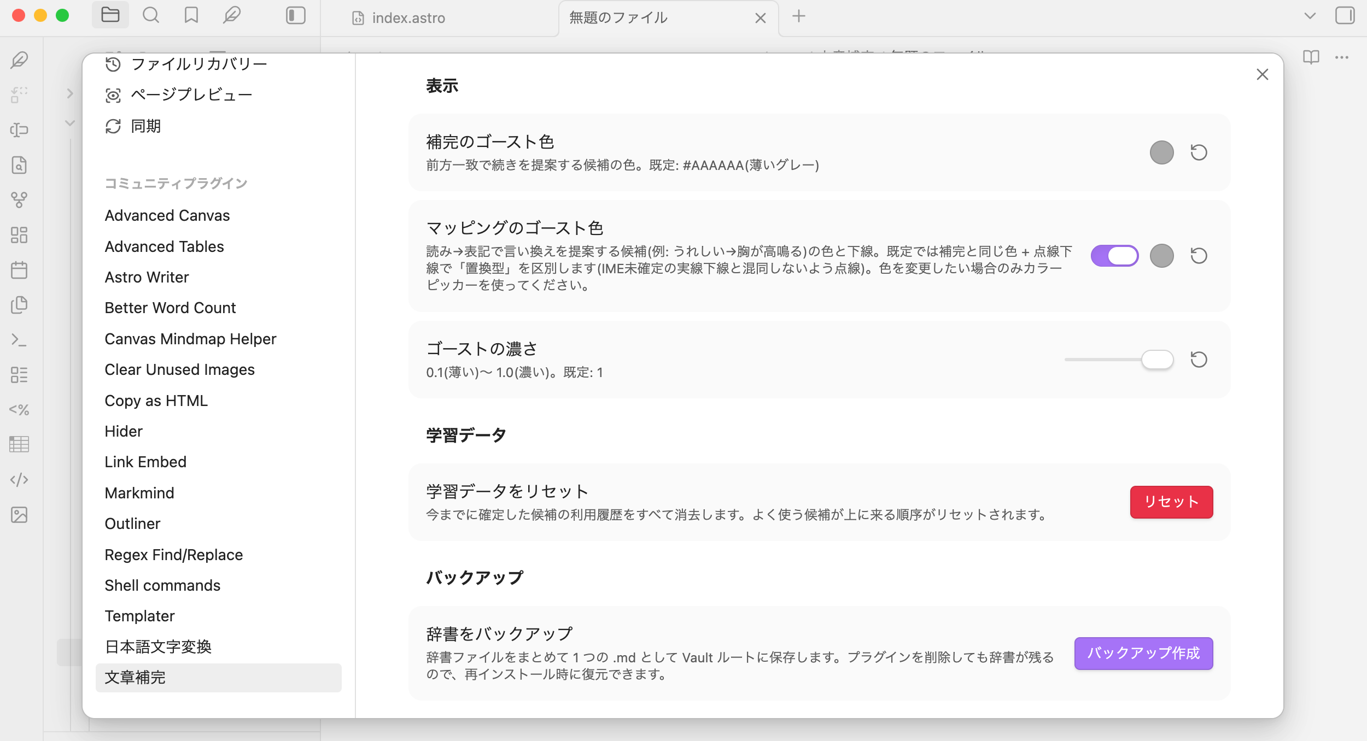
Task: Open Link Embed plugin settings
Action: [219, 462]
